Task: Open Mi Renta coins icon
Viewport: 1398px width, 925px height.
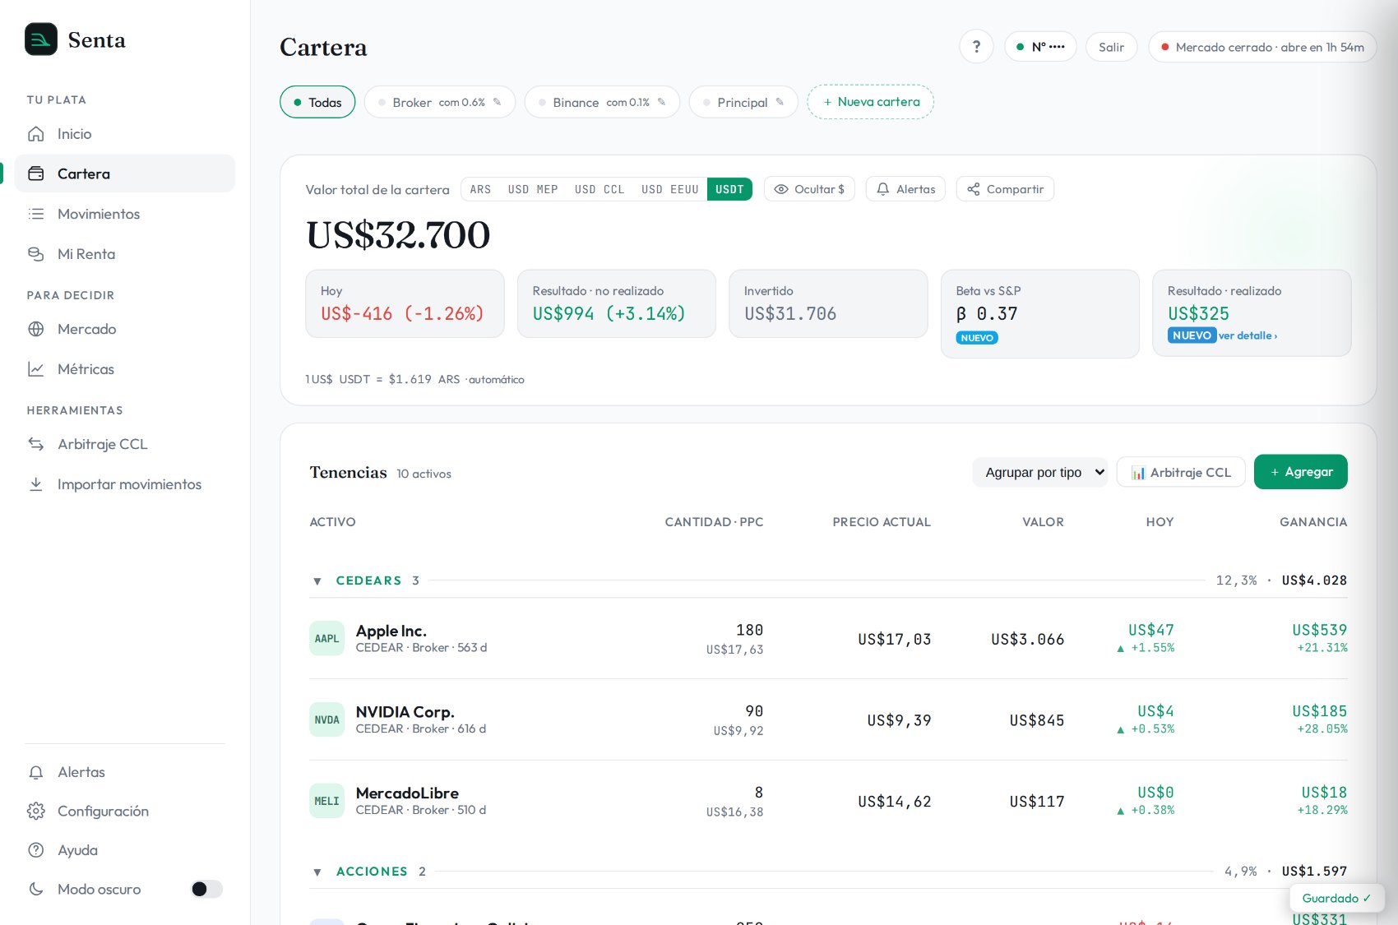Action: [36, 254]
